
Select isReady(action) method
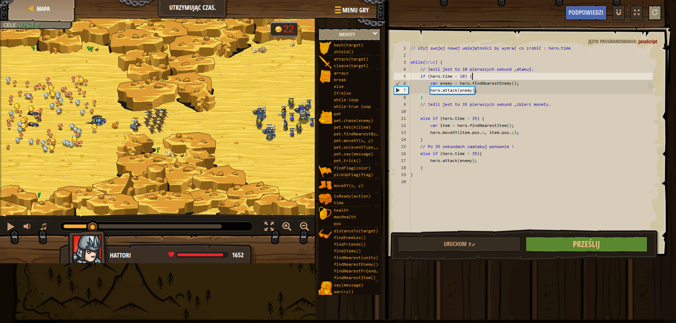tap(352, 196)
